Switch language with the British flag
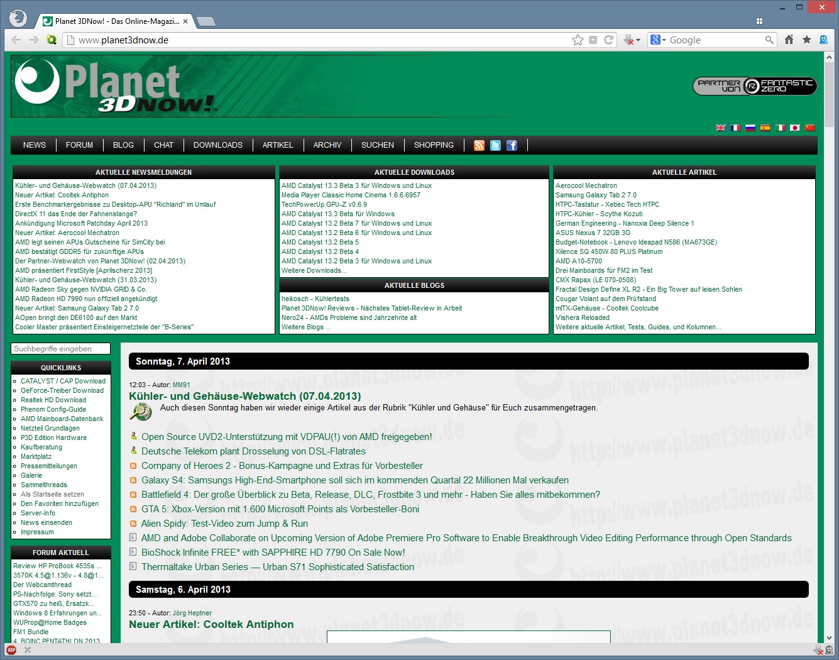Image resolution: width=839 pixels, height=660 pixels. click(720, 128)
